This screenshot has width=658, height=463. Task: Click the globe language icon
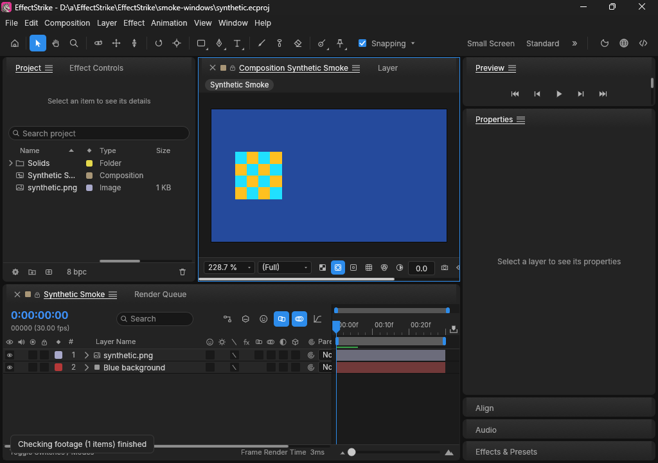point(624,43)
